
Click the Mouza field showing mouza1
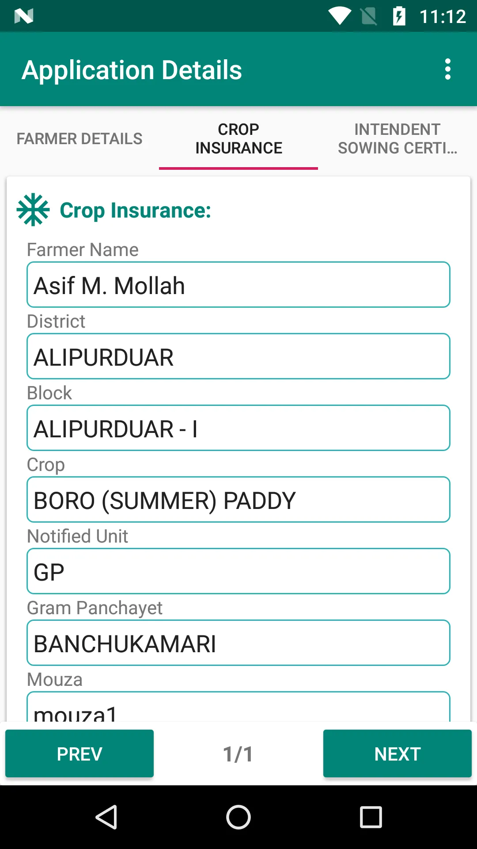(238, 708)
